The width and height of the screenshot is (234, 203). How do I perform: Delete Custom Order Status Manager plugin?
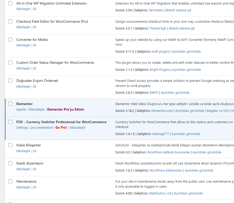[x=34, y=68]
